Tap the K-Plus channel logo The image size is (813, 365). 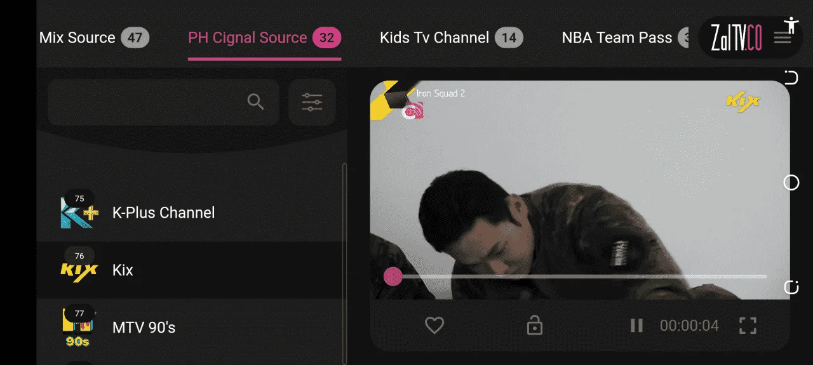point(79,213)
